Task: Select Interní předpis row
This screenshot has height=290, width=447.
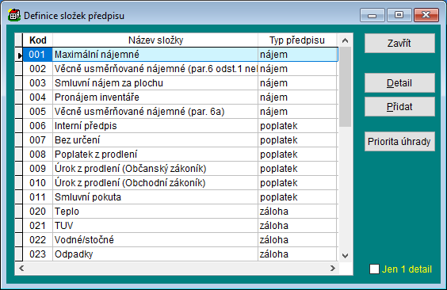Action: pos(180,126)
